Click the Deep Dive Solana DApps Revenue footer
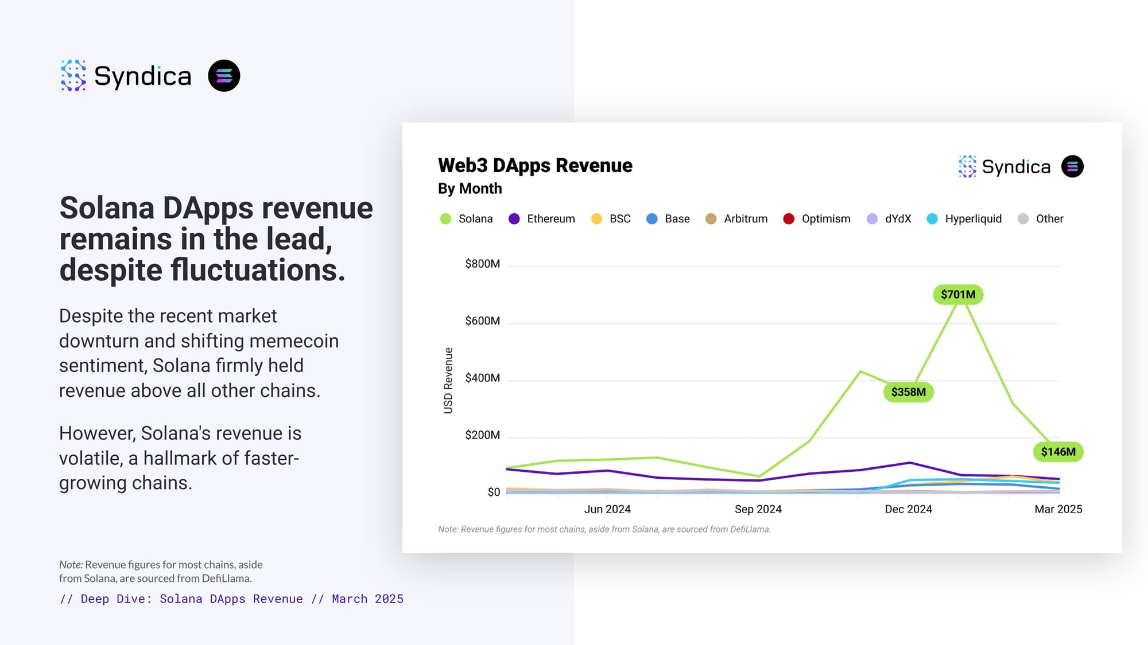Viewport: 1148px width, 645px height. [x=231, y=599]
